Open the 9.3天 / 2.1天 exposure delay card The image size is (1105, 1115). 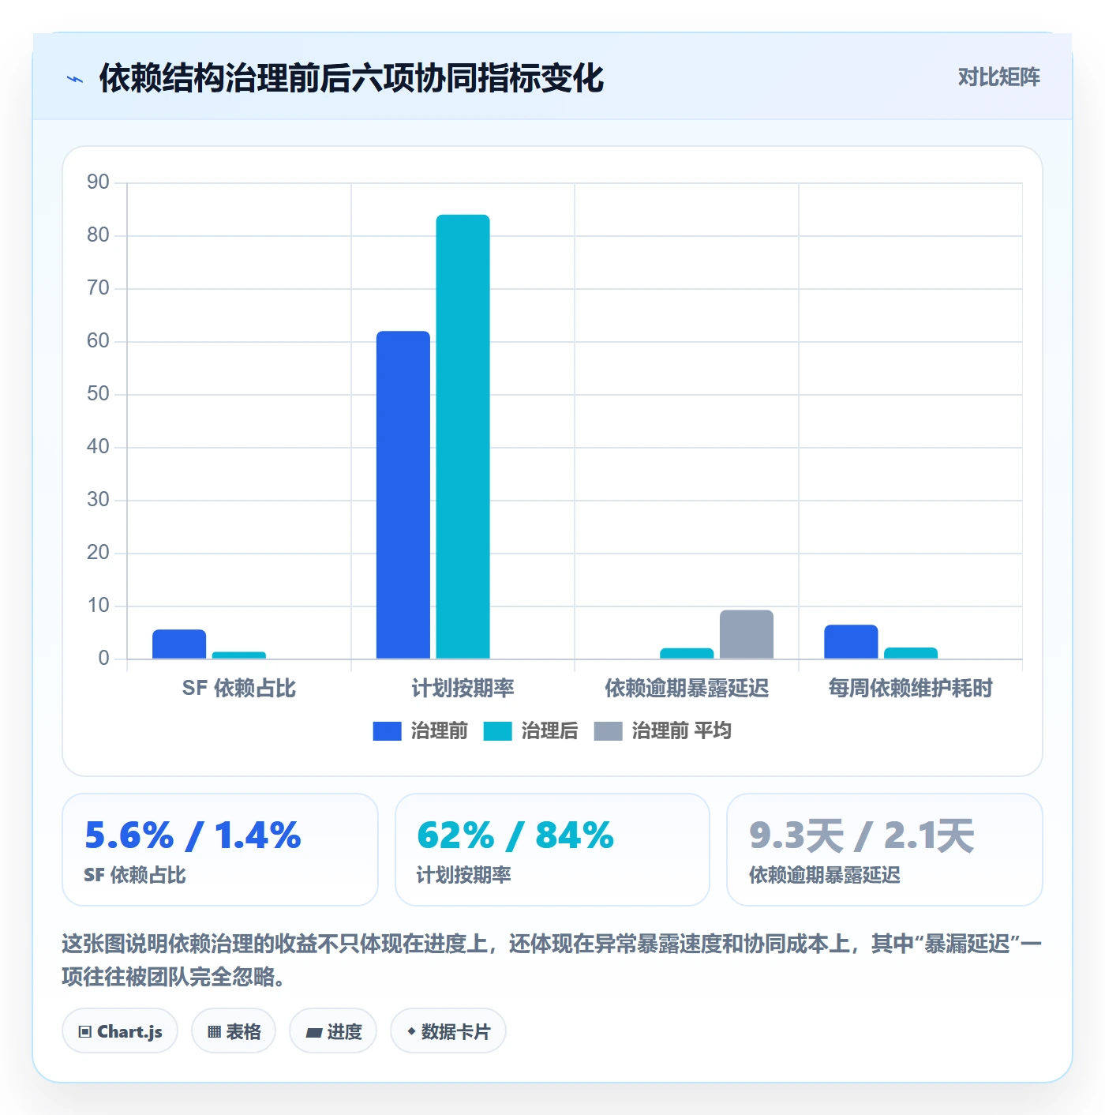885,850
